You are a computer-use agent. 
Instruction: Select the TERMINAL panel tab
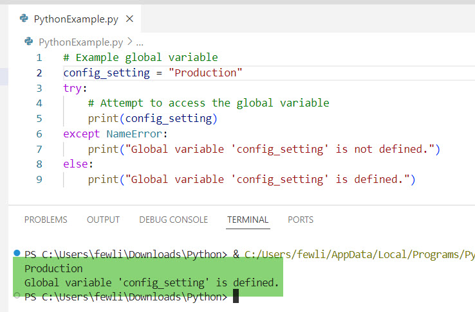tap(248, 220)
